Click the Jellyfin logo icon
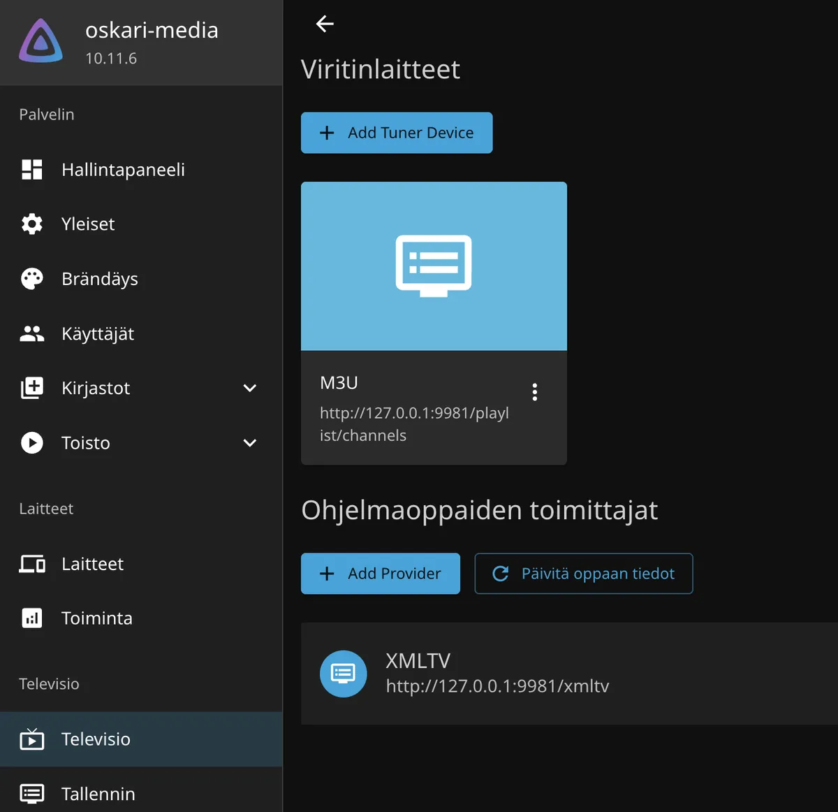This screenshot has width=838, height=812. coord(41,42)
